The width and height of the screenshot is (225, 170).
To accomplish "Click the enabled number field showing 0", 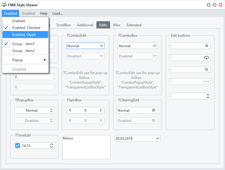I will point(34,77).
